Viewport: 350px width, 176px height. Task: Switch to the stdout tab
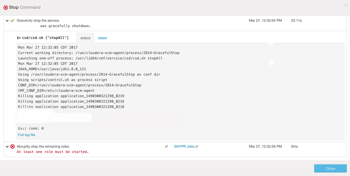pyautogui.click(x=85, y=38)
